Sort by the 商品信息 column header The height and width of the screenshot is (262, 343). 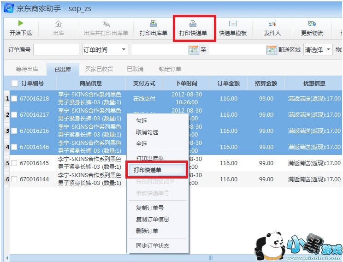point(91,83)
